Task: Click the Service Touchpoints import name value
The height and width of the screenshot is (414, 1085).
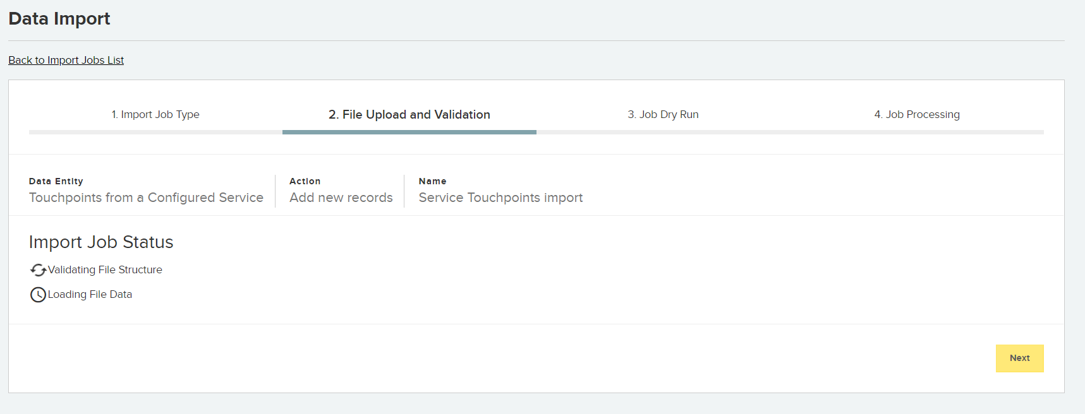Action: 500,198
